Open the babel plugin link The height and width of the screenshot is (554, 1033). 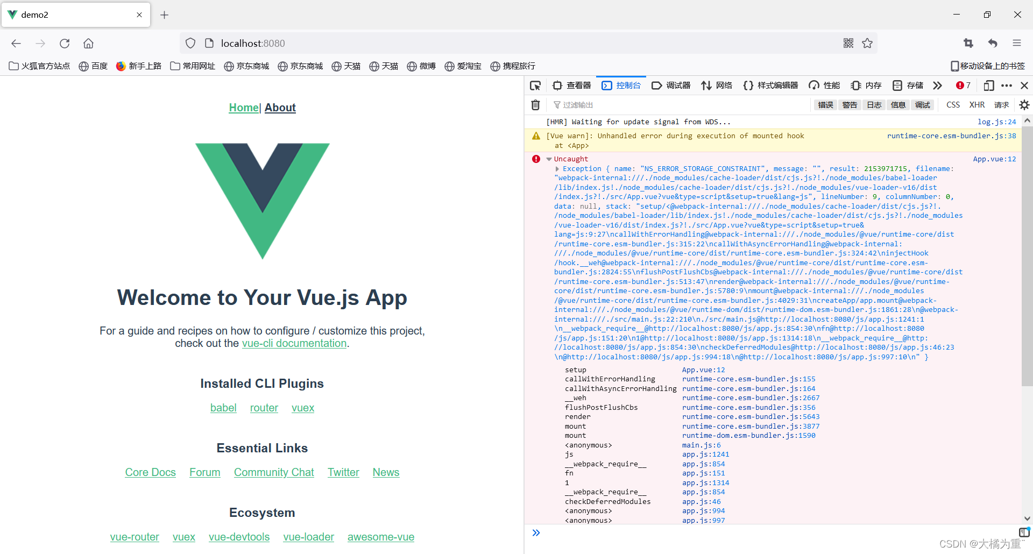pyautogui.click(x=223, y=408)
